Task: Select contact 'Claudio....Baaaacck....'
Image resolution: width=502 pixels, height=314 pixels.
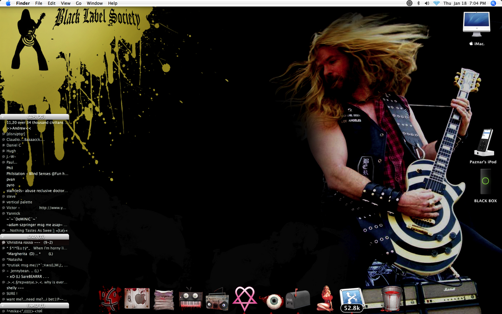Action: pyautogui.click(x=35, y=139)
